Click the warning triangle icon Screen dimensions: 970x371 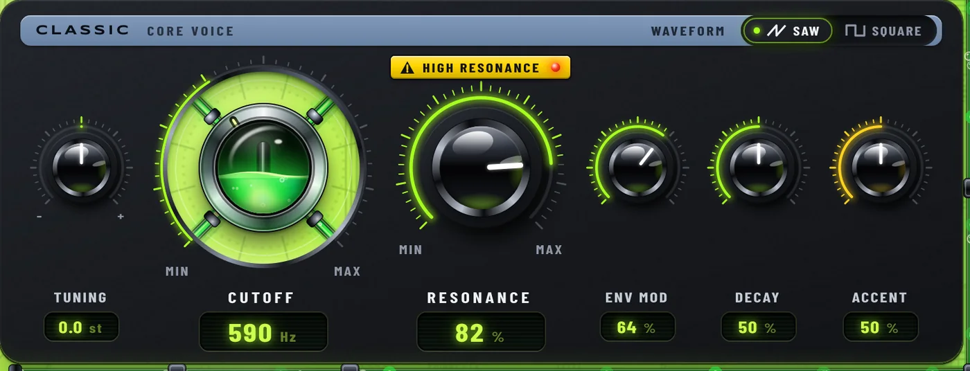coord(407,68)
